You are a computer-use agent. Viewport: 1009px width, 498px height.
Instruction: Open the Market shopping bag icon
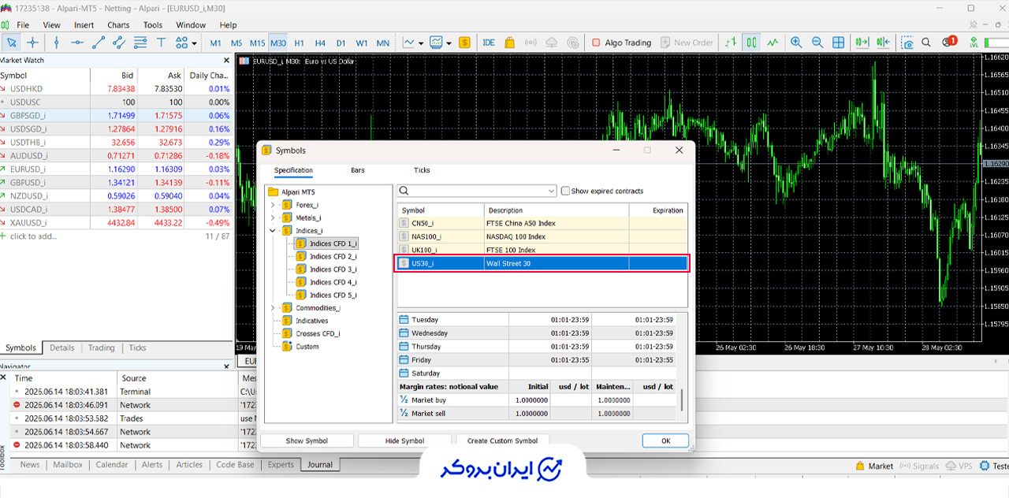click(x=510, y=43)
